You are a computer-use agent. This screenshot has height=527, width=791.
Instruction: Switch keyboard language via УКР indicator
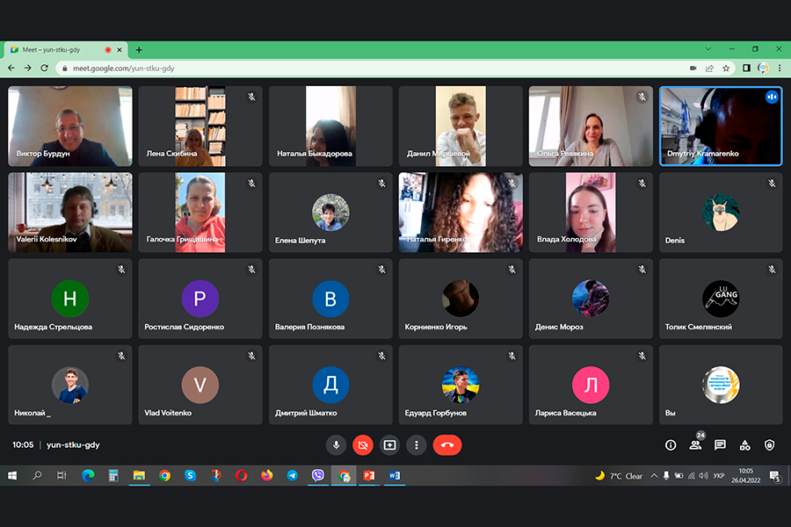(x=719, y=475)
